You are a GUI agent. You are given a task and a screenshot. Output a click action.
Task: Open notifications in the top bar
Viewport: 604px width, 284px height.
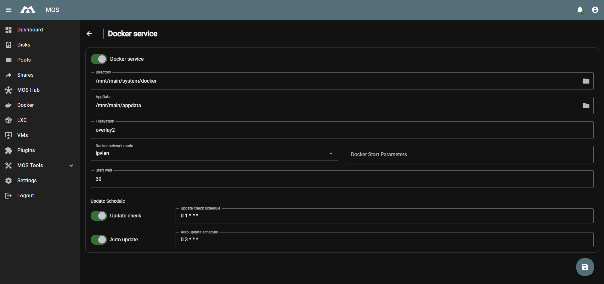pyautogui.click(x=580, y=10)
